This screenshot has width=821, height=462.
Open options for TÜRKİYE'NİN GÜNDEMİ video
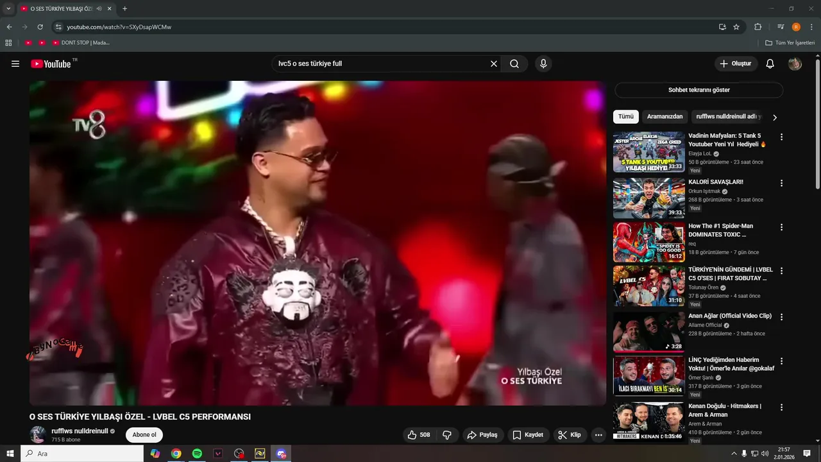781,271
